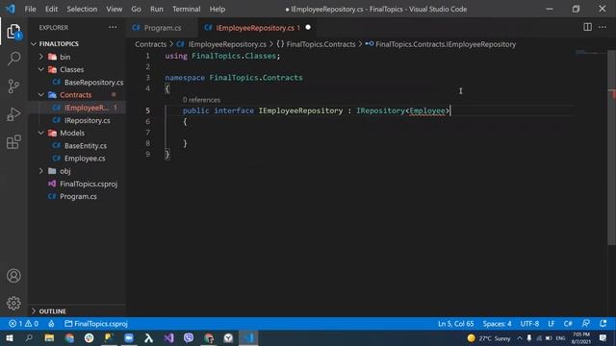616x346 pixels.
Task: Open Windows taskbar search
Action: [x=29, y=338]
